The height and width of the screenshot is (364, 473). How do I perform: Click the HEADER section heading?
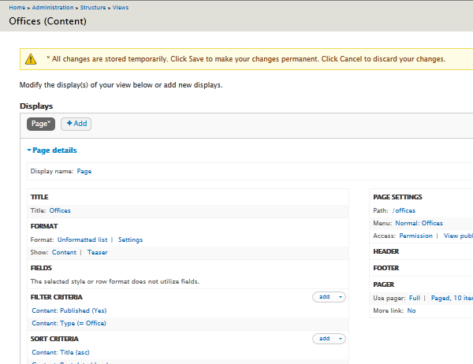[386, 251]
